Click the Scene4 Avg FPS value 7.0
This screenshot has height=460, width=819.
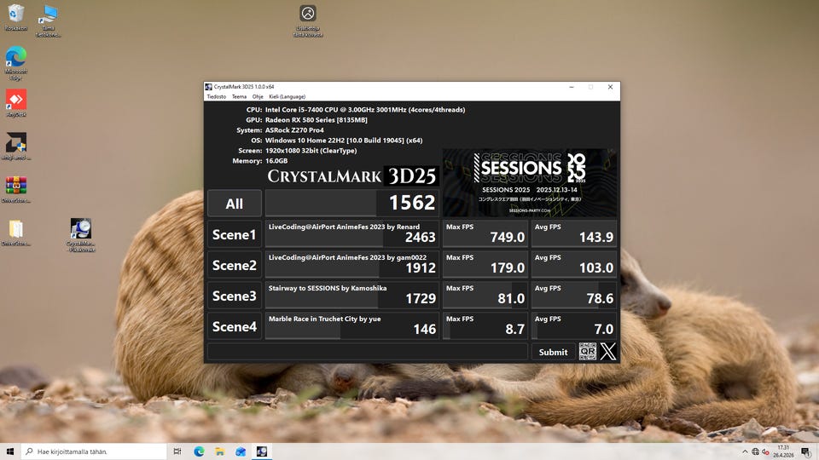coord(603,329)
